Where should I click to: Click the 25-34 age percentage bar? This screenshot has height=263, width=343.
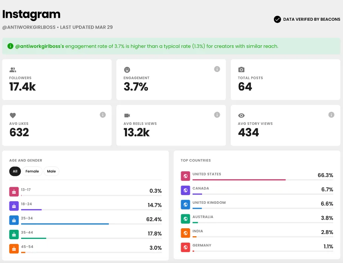(91, 224)
